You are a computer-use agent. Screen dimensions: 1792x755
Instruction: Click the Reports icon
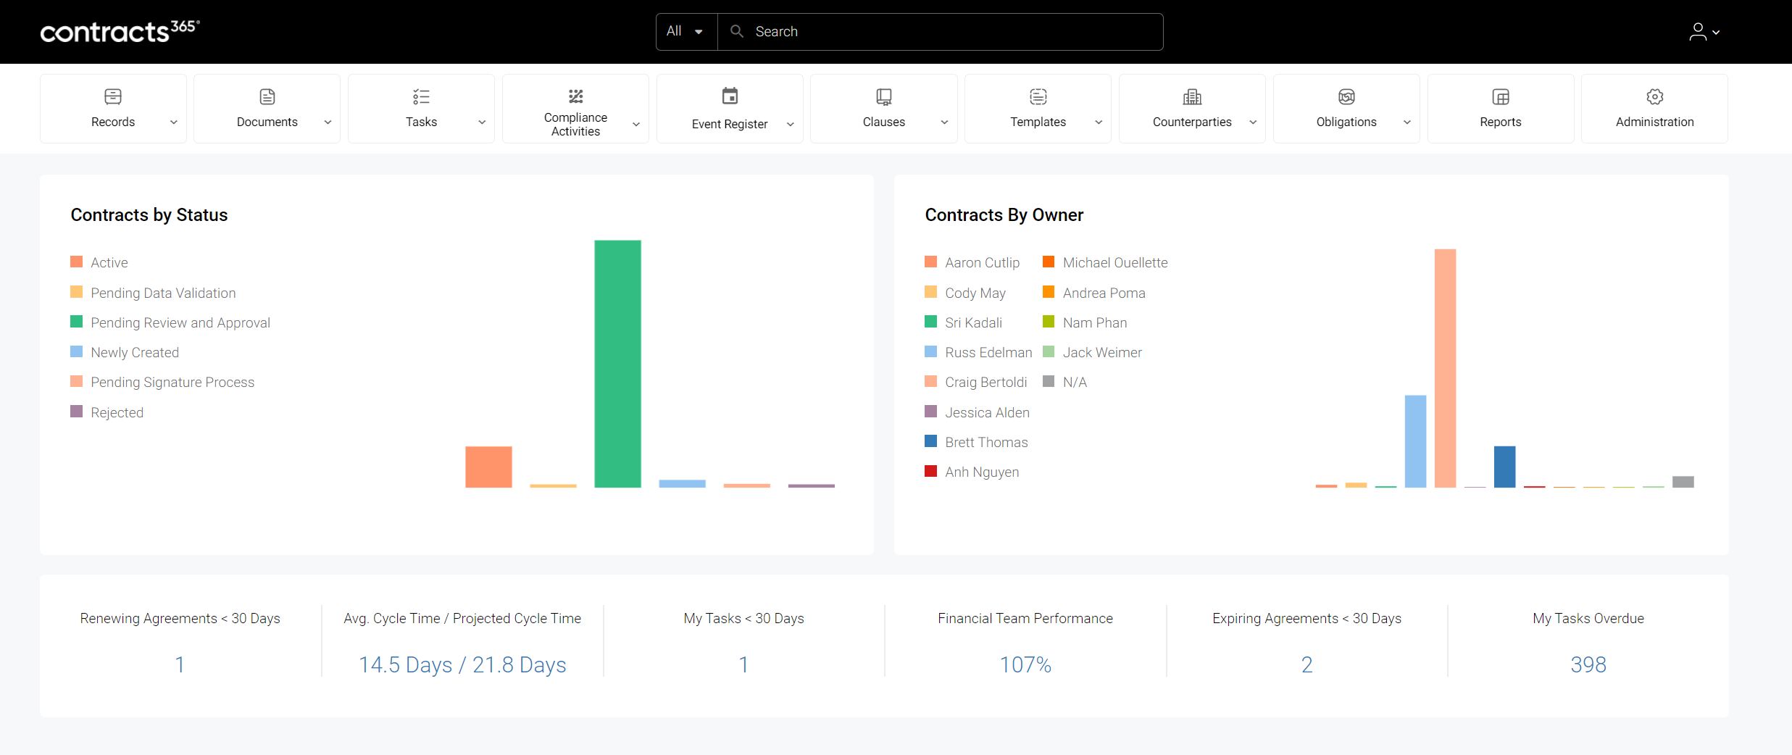(1500, 96)
